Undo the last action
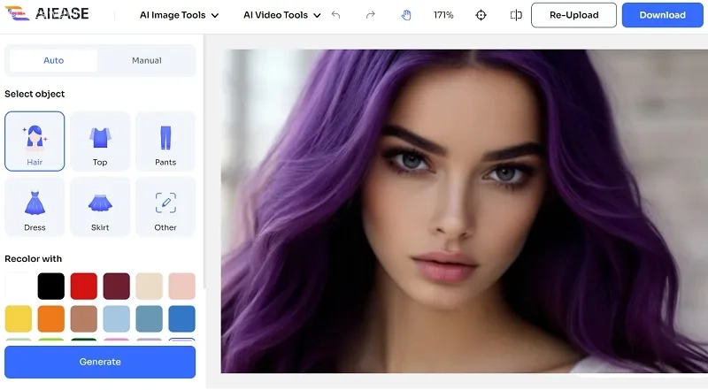Image resolution: width=708 pixels, height=390 pixels. [335, 15]
